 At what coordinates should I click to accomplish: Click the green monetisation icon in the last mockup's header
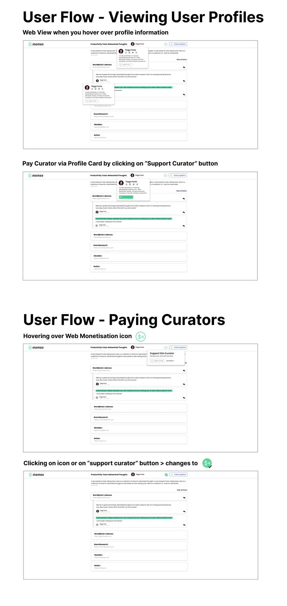pos(166,474)
